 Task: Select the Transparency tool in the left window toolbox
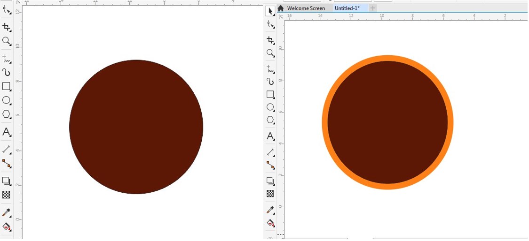7,195
